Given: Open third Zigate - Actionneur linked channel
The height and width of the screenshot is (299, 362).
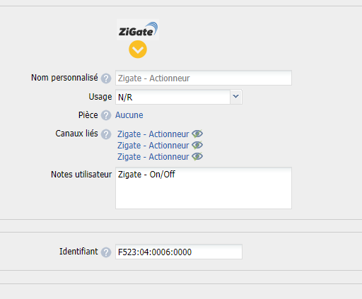Looking at the screenshot, I should pos(153,157).
